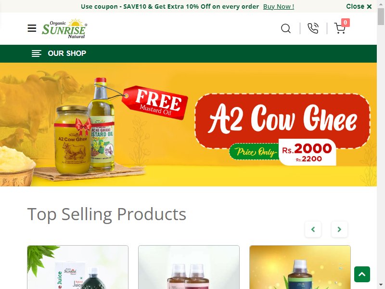Open the hamburger menu icon

[32, 28]
